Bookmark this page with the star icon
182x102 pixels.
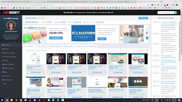[148, 5]
